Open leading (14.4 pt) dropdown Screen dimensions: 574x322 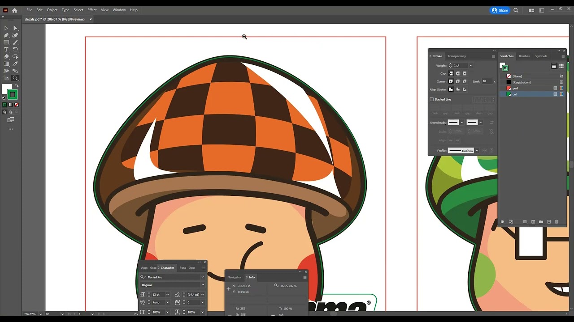coord(203,295)
